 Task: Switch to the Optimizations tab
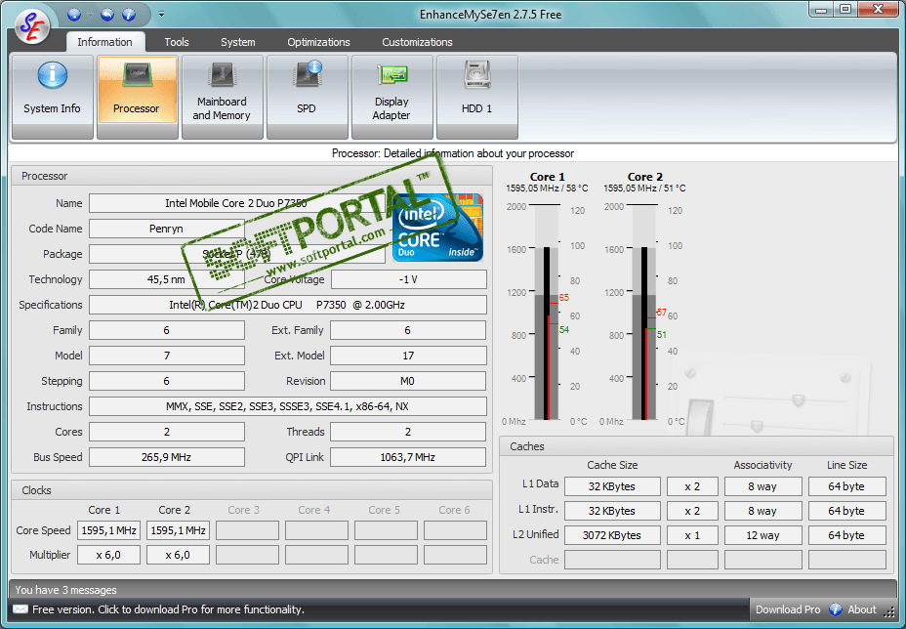pyautogui.click(x=318, y=42)
